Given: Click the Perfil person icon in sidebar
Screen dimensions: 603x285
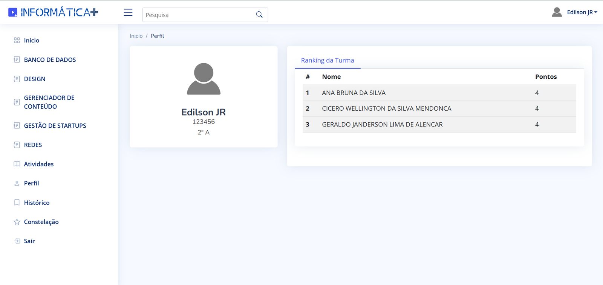Looking at the screenshot, I should point(17,183).
